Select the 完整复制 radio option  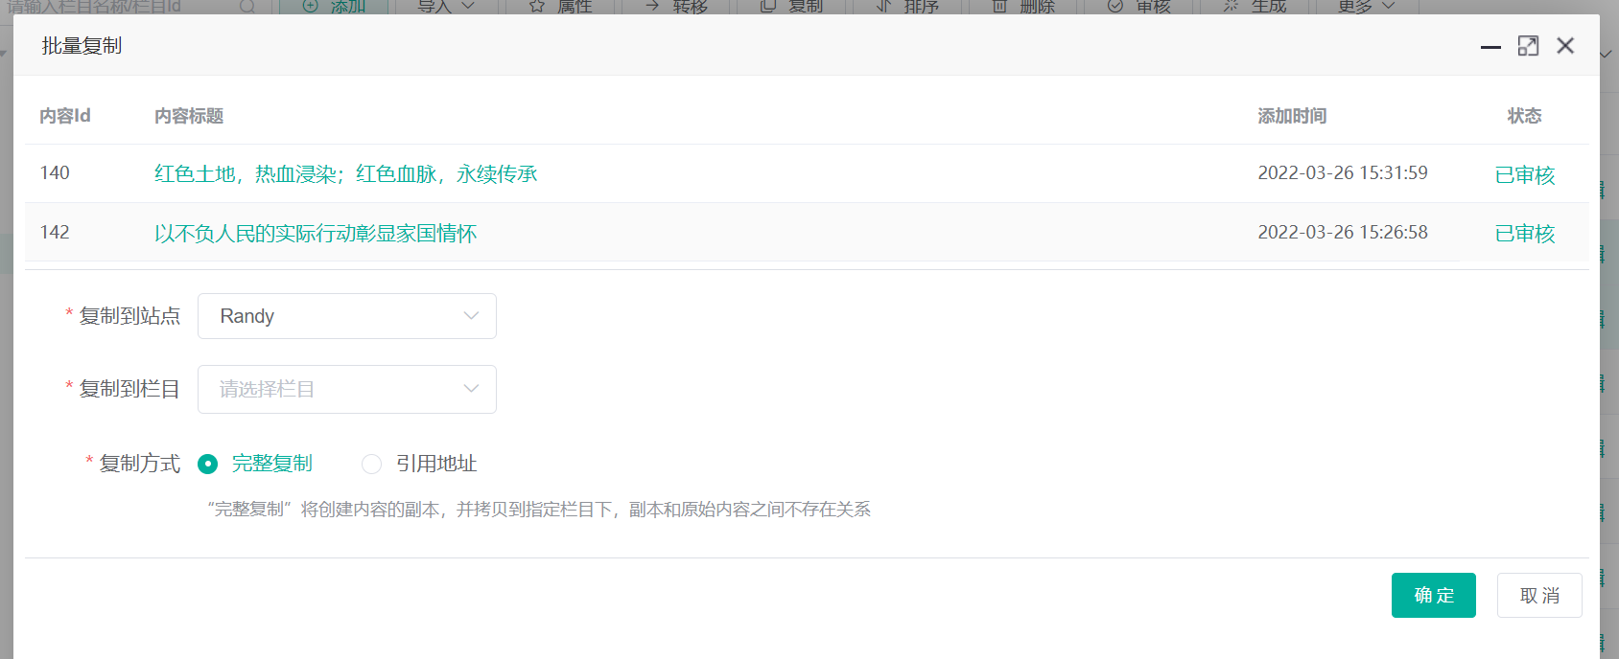208,465
